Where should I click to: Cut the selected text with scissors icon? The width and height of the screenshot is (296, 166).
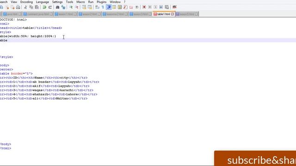click(x=25, y=7)
